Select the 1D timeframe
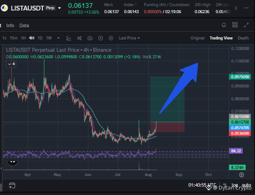Screen dimensions: 255x195 coord(40,38)
